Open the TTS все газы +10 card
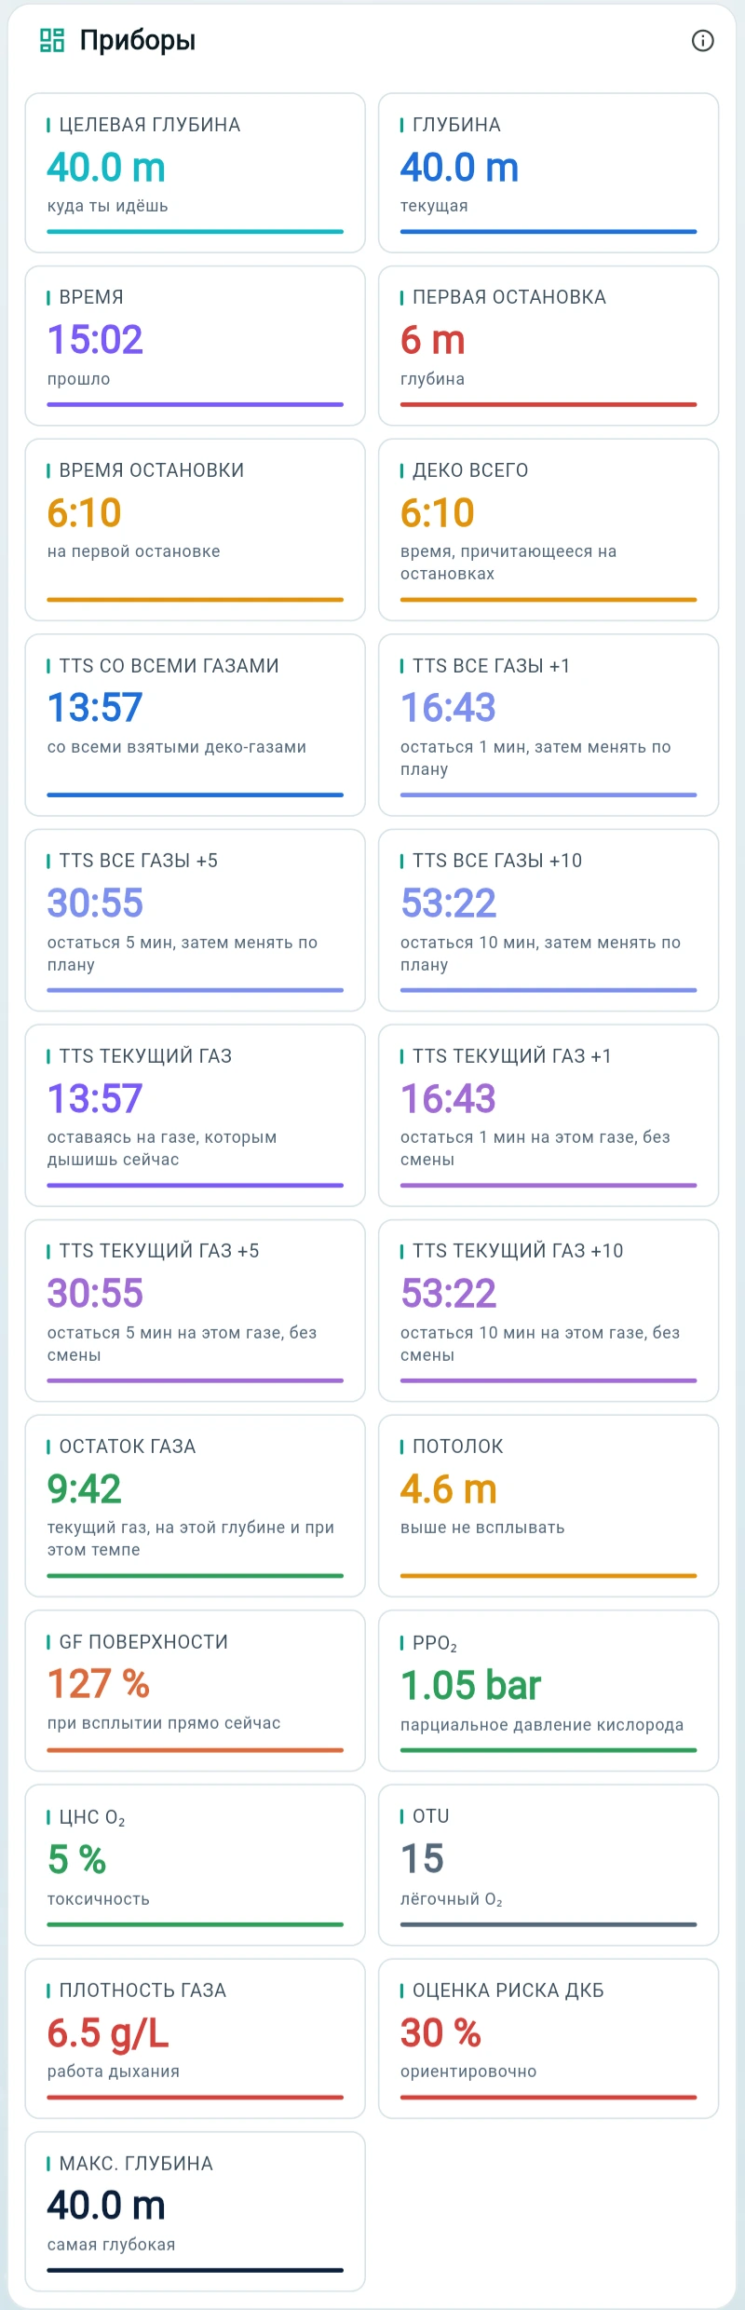This screenshot has height=2310, width=745. point(549,920)
